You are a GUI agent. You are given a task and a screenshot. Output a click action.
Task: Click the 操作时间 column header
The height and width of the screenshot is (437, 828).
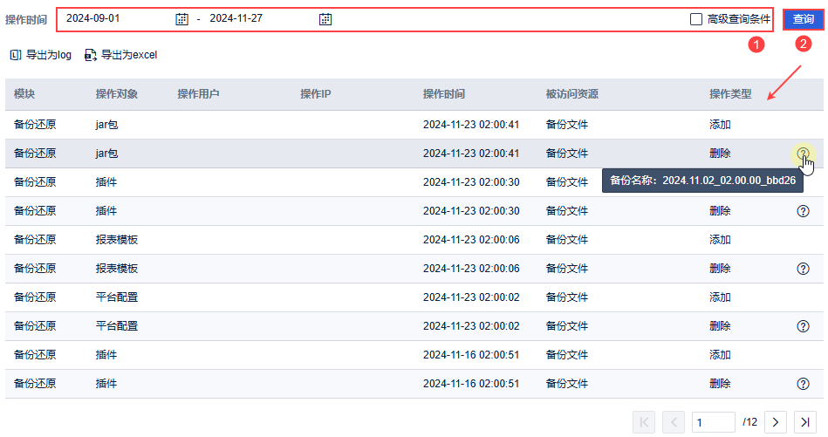click(x=444, y=94)
